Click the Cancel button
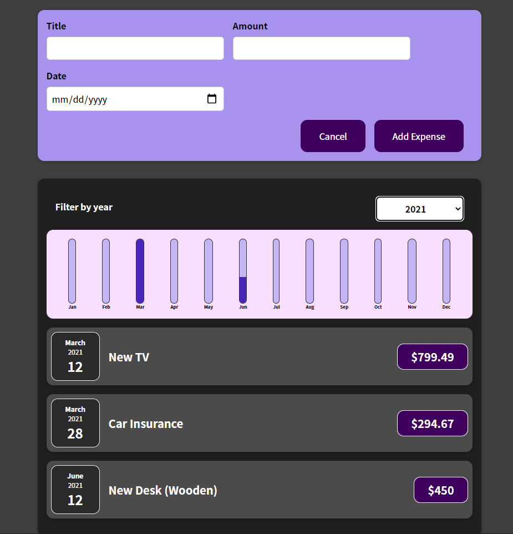This screenshot has height=534, width=513. pyautogui.click(x=333, y=136)
